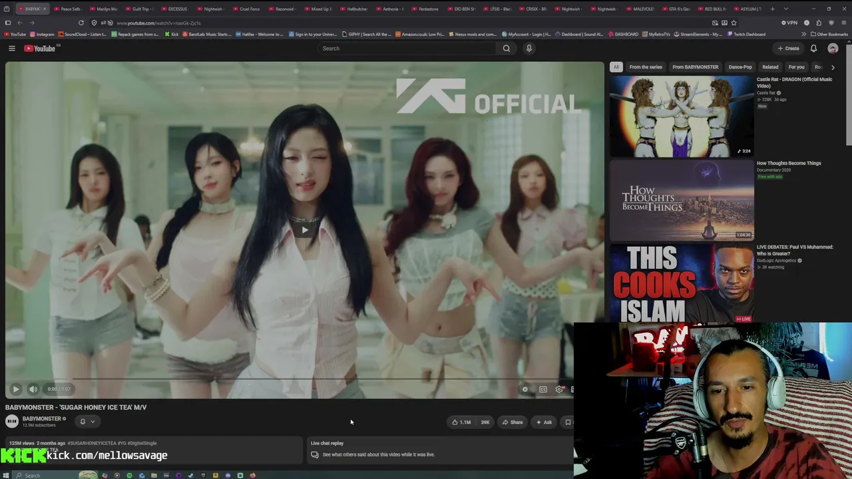Open the Castle Rat DRAGON video thumbnail
This screenshot has width=852, height=479.
click(x=682, y=116)
